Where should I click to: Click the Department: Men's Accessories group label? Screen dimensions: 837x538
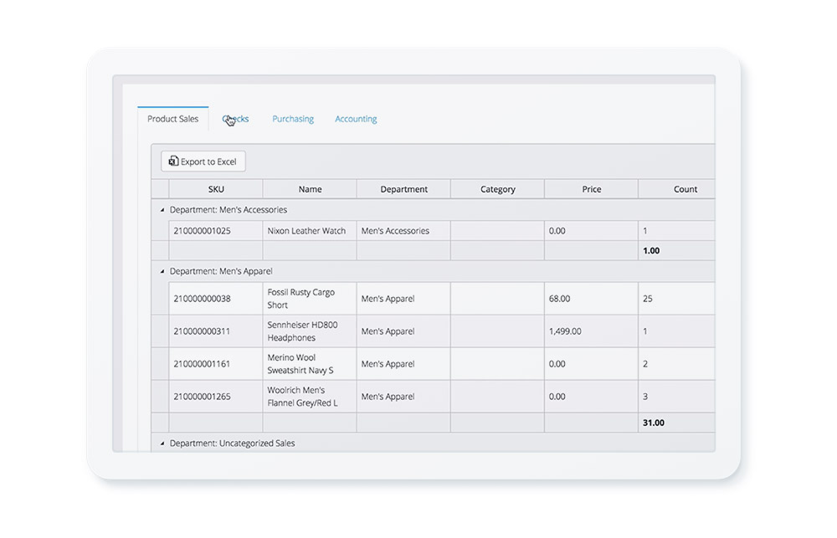point(228,210)
